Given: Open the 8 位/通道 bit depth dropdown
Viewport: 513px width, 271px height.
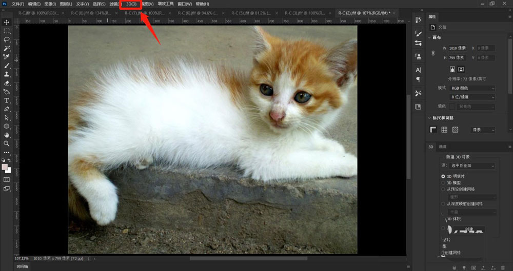Looking at the screenshot, I should click(472, 97).
